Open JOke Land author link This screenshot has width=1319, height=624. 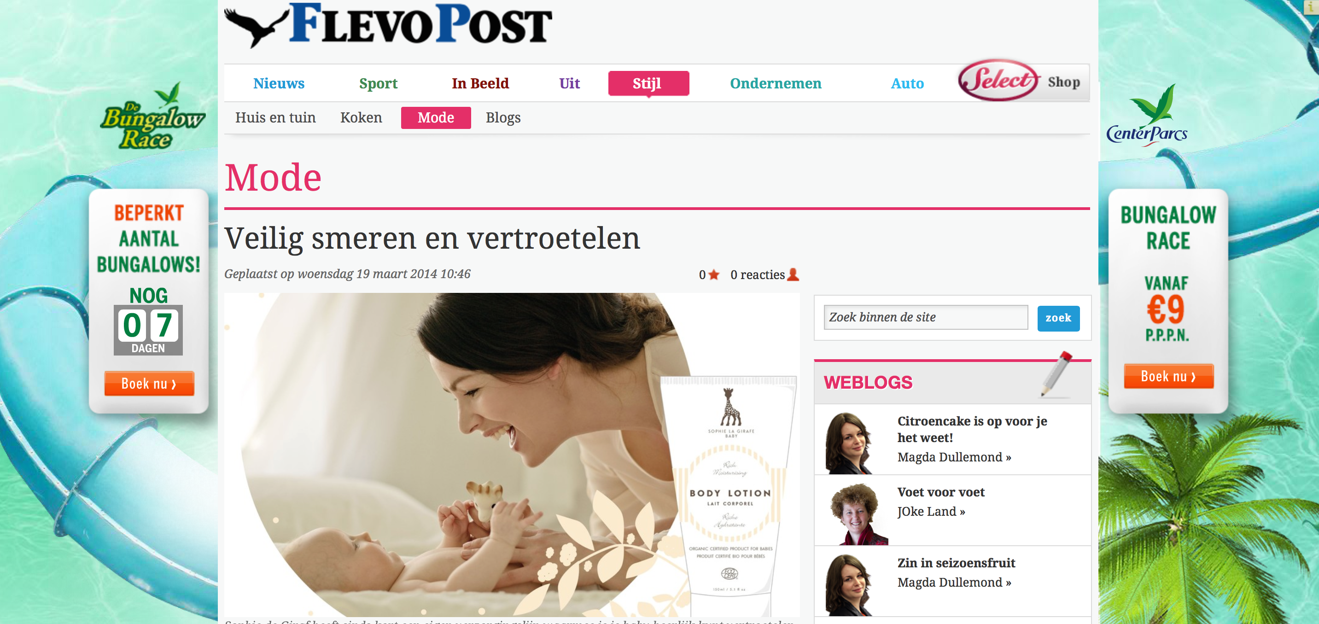pyautogui.click(x=931, y=511)
